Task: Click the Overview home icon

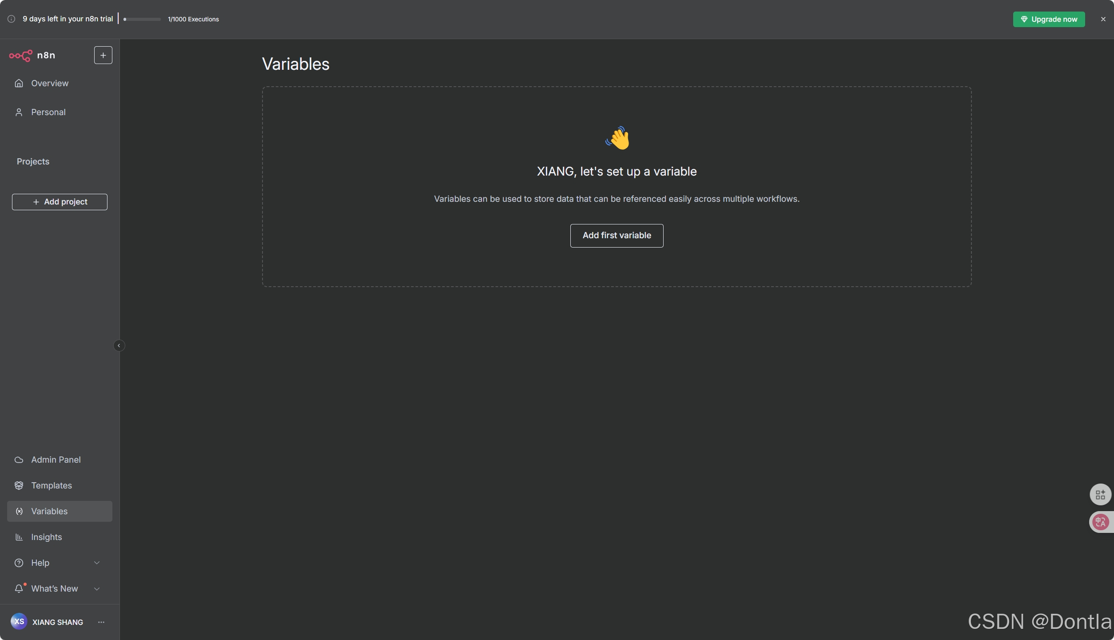Action: pyautogui.click(x=19, y=83)
